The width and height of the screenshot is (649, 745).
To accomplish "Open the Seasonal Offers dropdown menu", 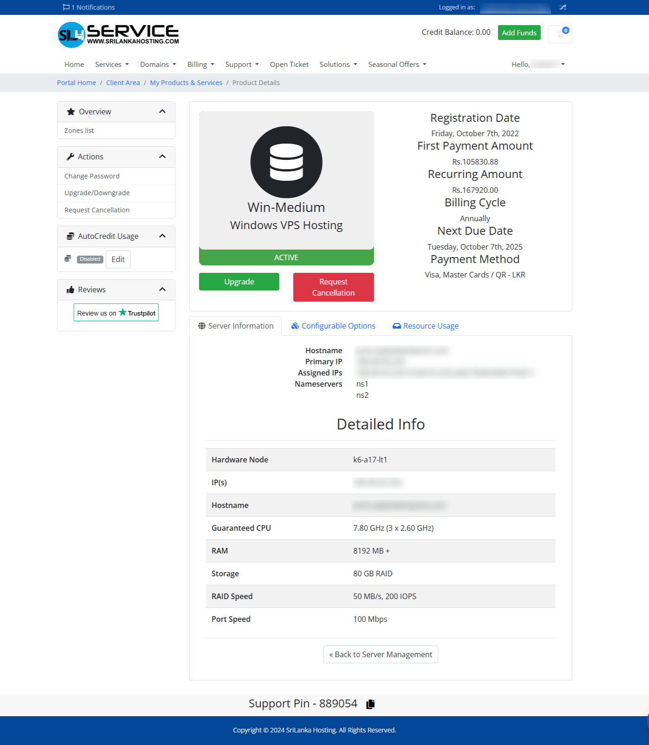I will (x=397, y=65).
